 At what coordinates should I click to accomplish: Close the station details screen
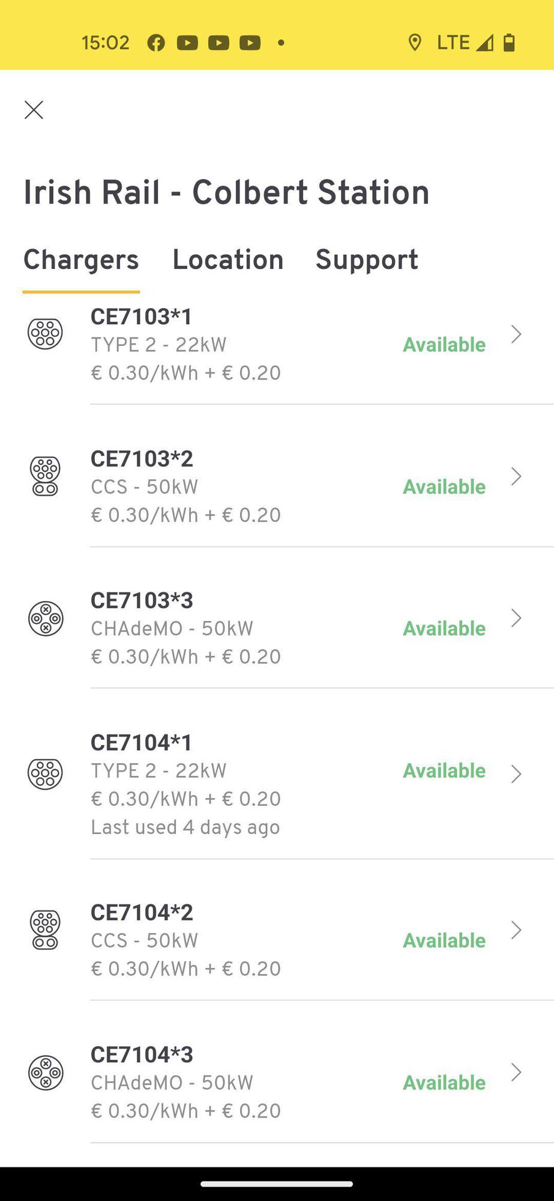pos(34,110)
